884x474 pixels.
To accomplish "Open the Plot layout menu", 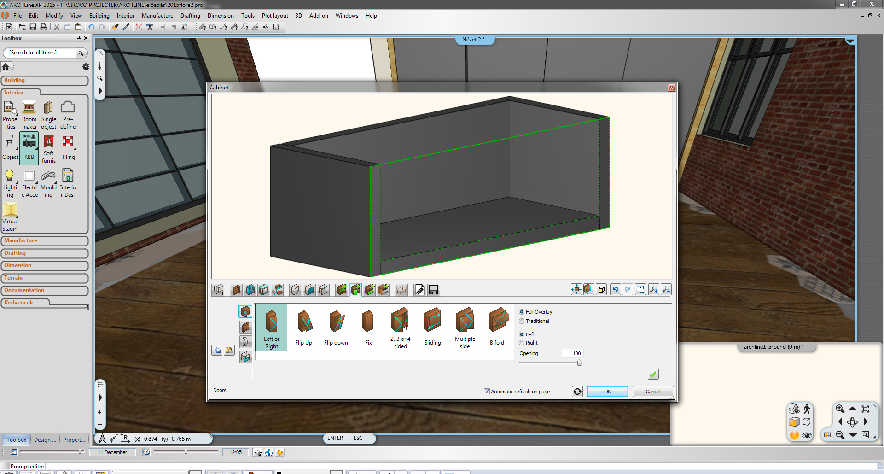I will click(x=274, y=16).
